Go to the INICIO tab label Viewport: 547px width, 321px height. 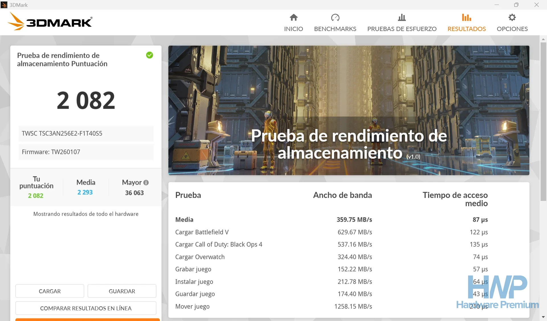[x=293, y=29]
